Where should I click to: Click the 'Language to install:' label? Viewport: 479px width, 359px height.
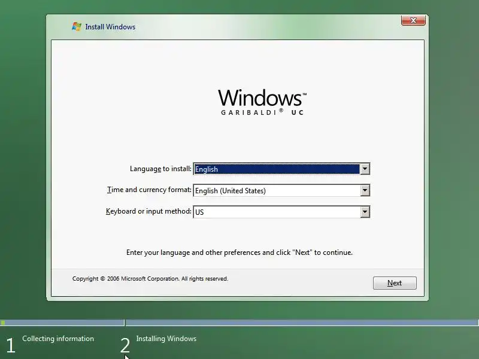(x=160, y=169)
